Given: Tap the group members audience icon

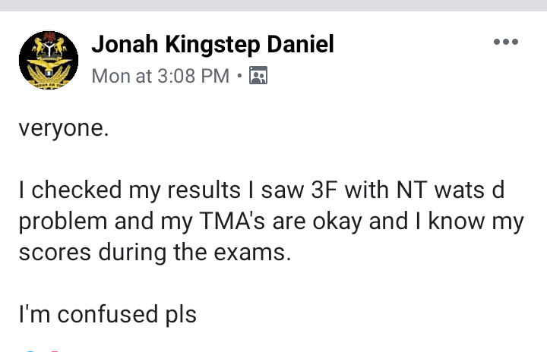Looking at the screenshot, I should tap(258, 75).
